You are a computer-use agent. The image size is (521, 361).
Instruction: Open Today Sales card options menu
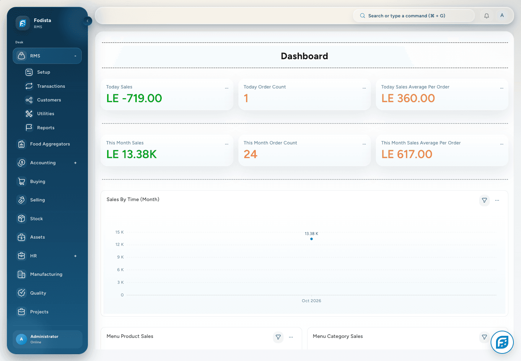226,88
